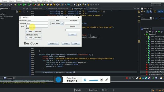Click the recorder audio levels icon
The image size is (164, 92).
click(85, 80)
